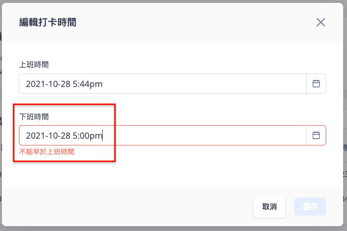Click the red 不能早於上班時間 error message
This screenshot has width=347, height=231.
pyautogui.click(x=47, y=152)
